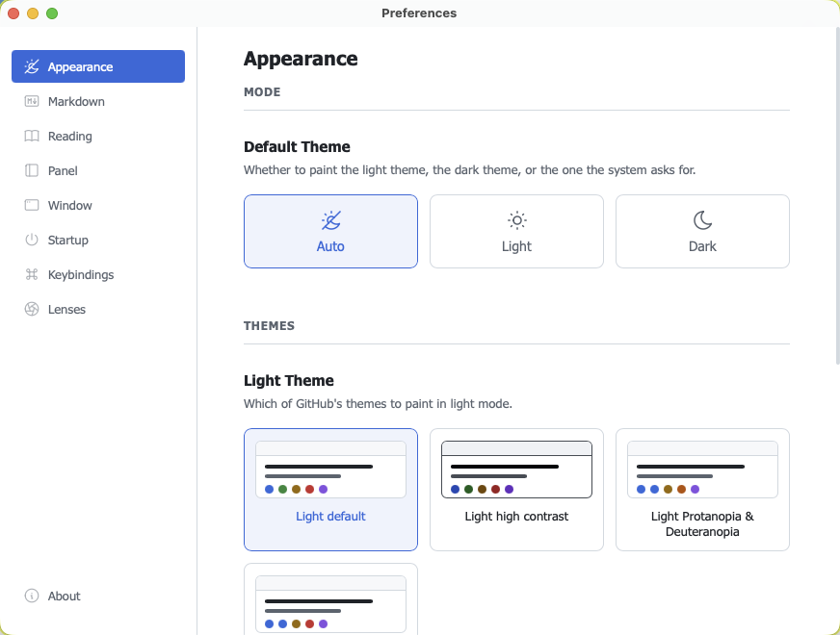This screenshot has height=635, width=840.
Task: Minimize the window with yellow button
Action: 33,13
